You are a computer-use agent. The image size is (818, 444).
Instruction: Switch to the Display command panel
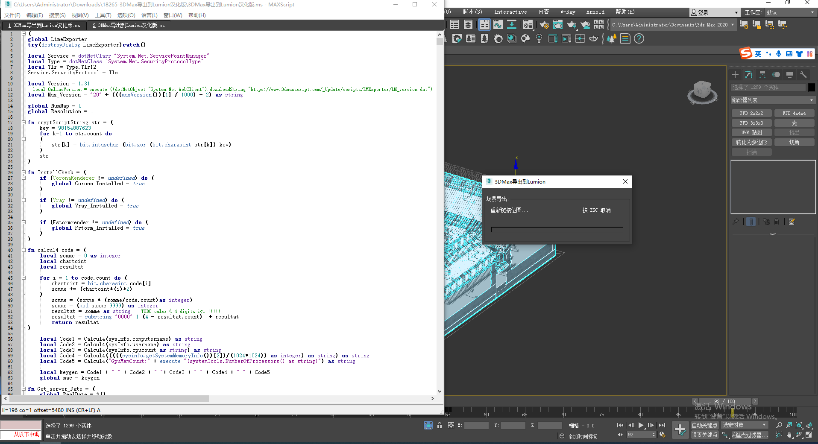pyautogui.click(x=790, y=75)
